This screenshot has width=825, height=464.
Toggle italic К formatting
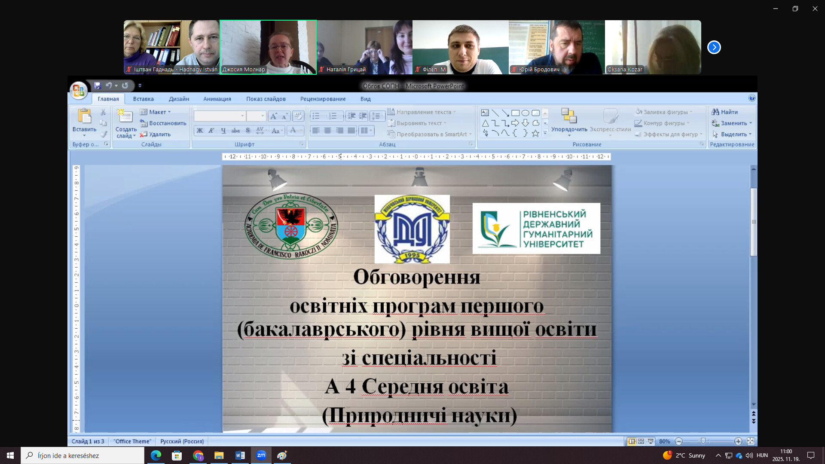click(211, 131)
